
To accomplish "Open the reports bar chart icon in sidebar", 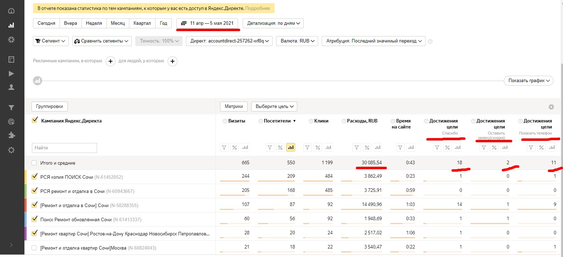I will [x=11, y=25].
